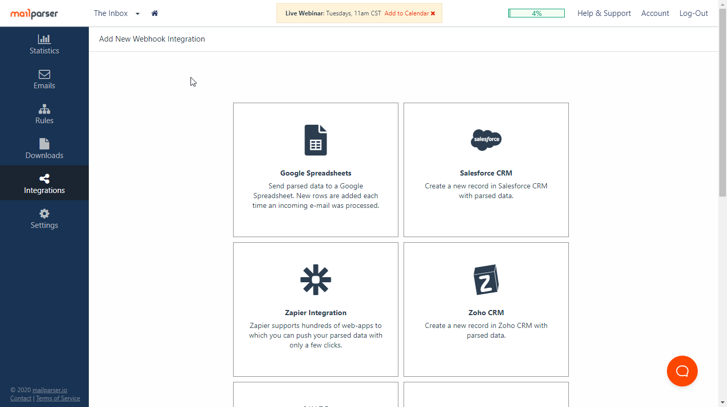Open the Contact footer link

pyautogui.click(x=21, y=398)
